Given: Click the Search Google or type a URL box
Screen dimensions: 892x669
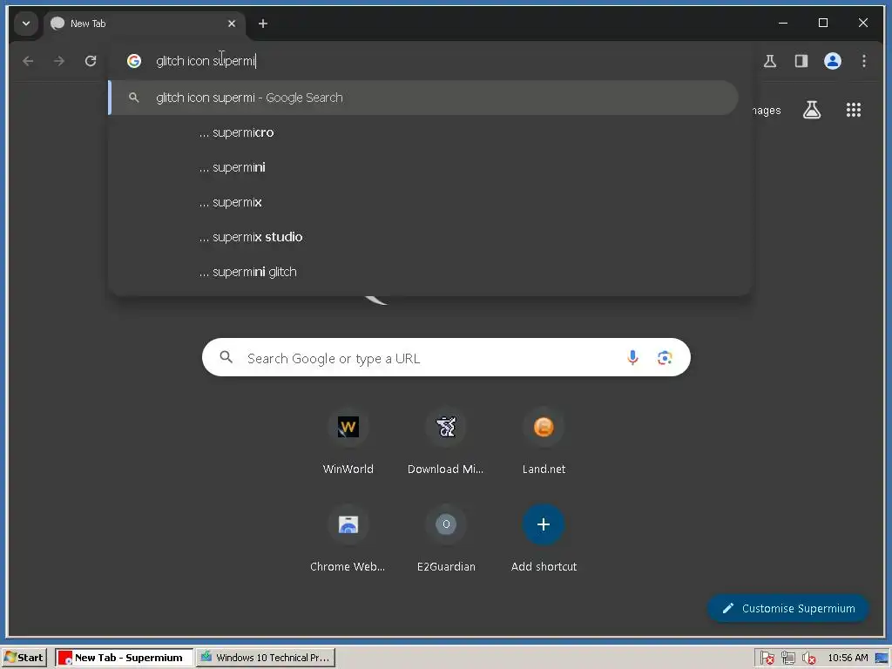Looking at the screenshot, I should click(446, 358).
